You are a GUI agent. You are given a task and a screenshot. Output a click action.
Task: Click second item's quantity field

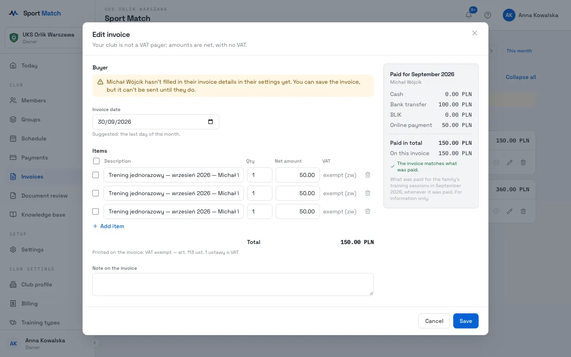pyautogui.click(x=260, y=193)
